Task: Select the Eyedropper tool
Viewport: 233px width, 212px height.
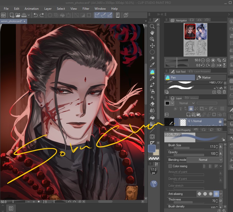Action: (x=152, y=65)
